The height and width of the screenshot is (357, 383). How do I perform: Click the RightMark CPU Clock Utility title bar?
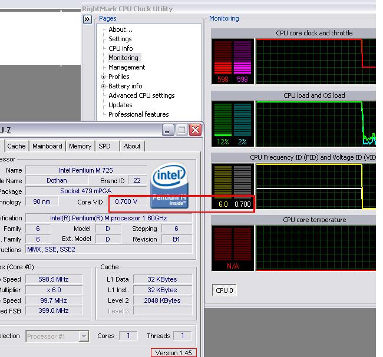229,9
